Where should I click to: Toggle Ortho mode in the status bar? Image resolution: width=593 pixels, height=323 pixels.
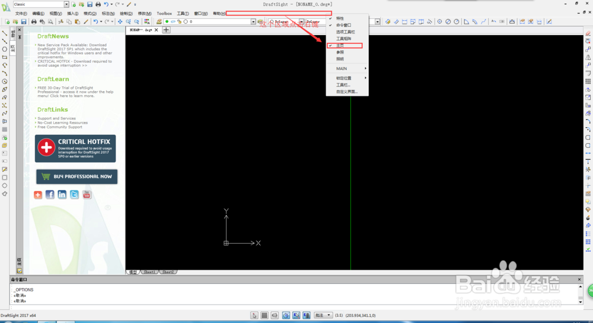[x=275, y=315]
